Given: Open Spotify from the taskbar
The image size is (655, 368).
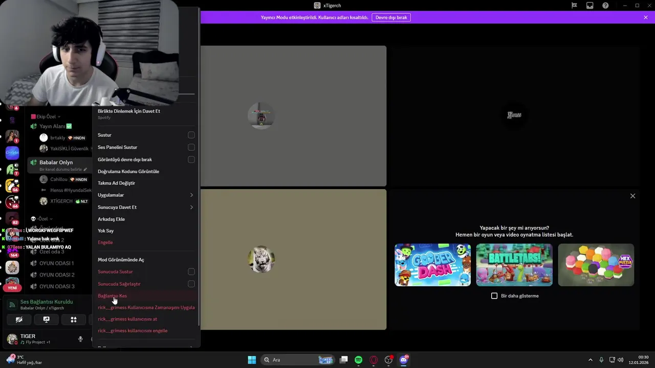Looking at the screenshot, I should pyautogui.click(x=358, y=360).
